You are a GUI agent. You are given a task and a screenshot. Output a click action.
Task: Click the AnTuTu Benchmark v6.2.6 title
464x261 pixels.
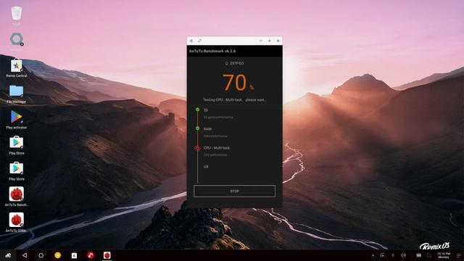212,51
